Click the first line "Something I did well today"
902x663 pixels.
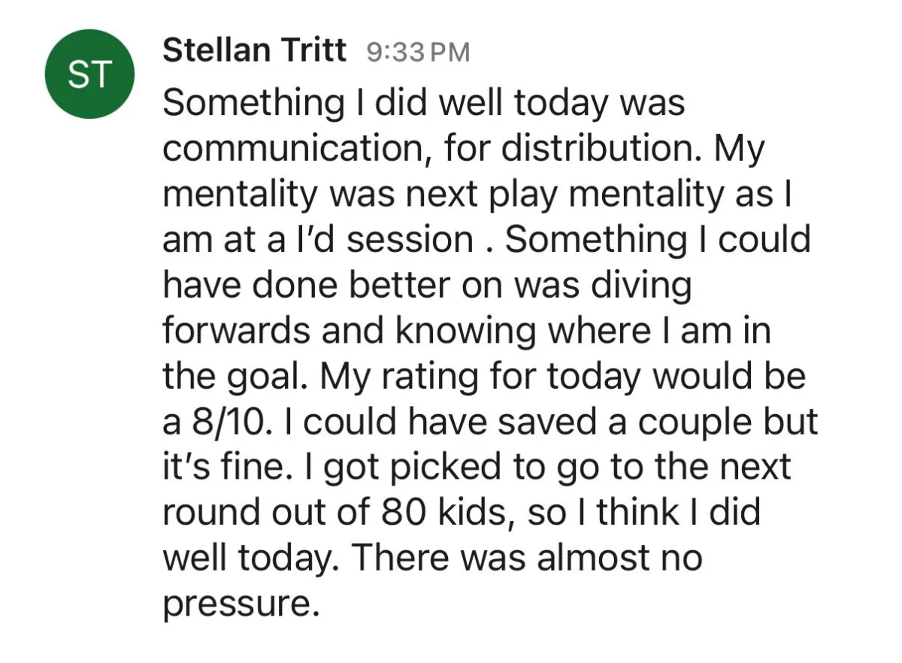click(x=386, y=104)
